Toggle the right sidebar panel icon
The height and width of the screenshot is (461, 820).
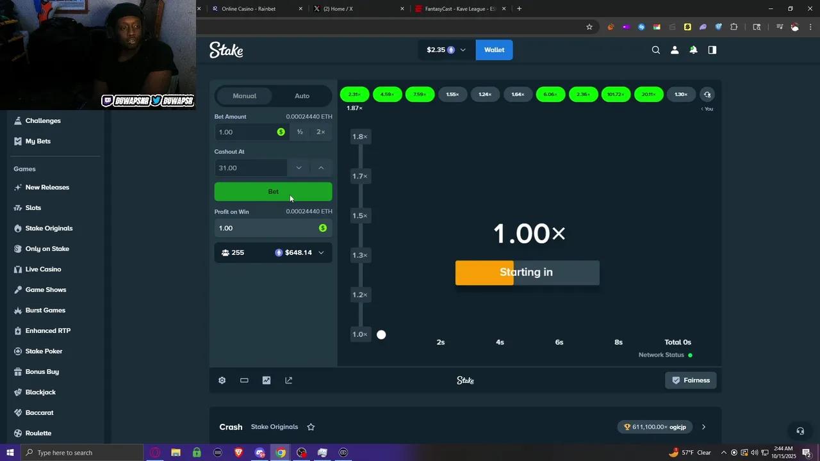click(712, 50)
